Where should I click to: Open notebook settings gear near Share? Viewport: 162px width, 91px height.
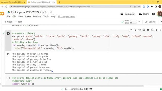(153, 14)
